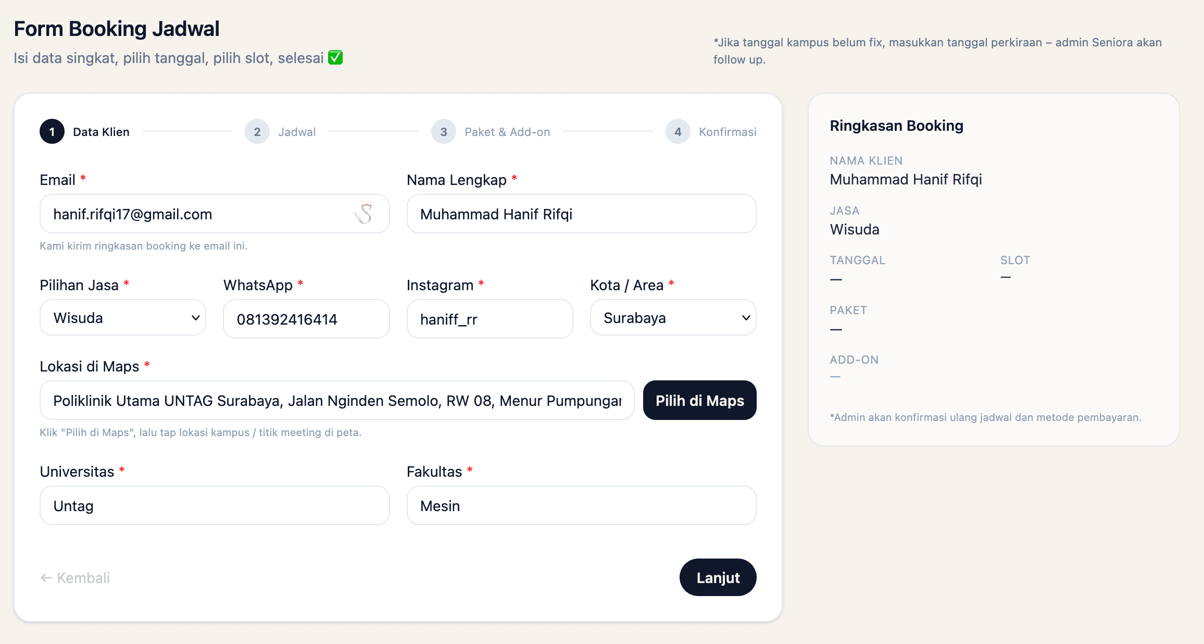This screenshot has height=644, width=1204.
Task: Click the step 2 Jadwal circle
Action: (x=257, y=132)
